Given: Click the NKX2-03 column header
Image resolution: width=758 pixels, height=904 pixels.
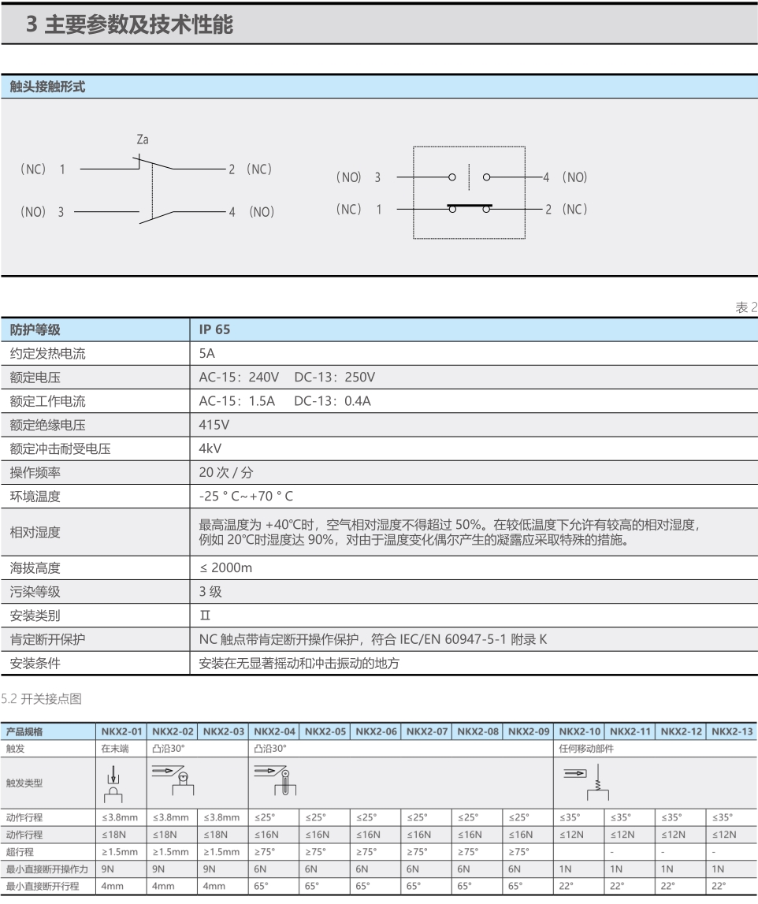Looking at the screenshot, I should click(224, 731).
